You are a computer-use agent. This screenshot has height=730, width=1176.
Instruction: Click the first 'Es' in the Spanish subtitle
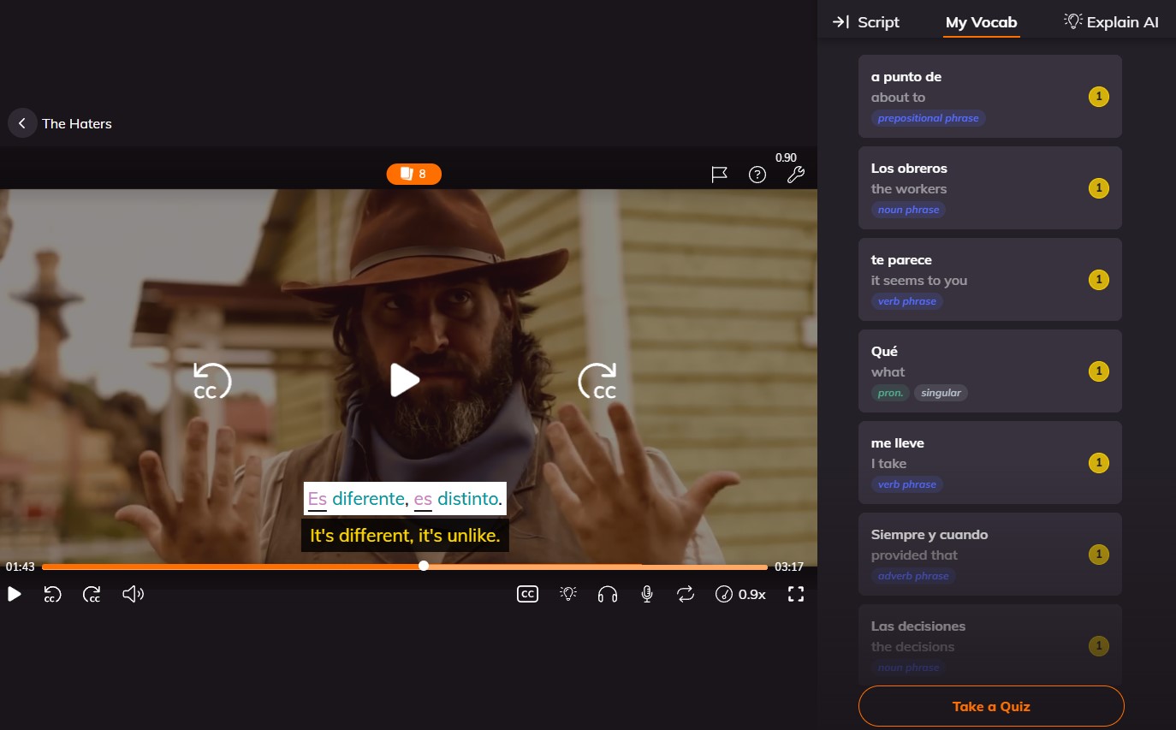[318, 499]
